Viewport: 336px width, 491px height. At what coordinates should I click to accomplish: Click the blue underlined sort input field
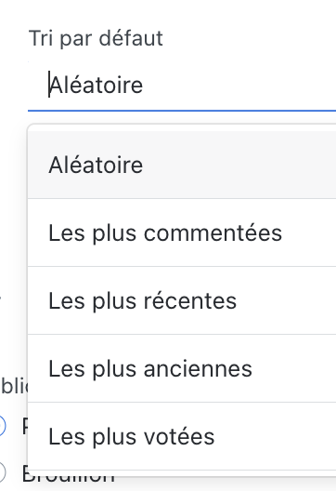pyautogui.click(x=182, y=86)
